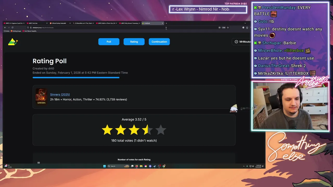Open the Nothing Burger bookmark
This screenshot has width=333, height=187.
click(16, 31)
